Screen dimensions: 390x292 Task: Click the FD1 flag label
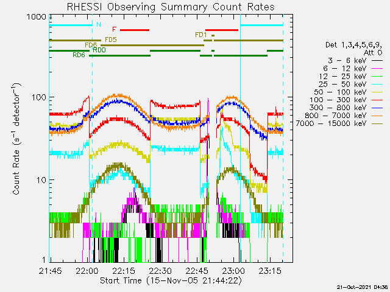click(201, 35)
